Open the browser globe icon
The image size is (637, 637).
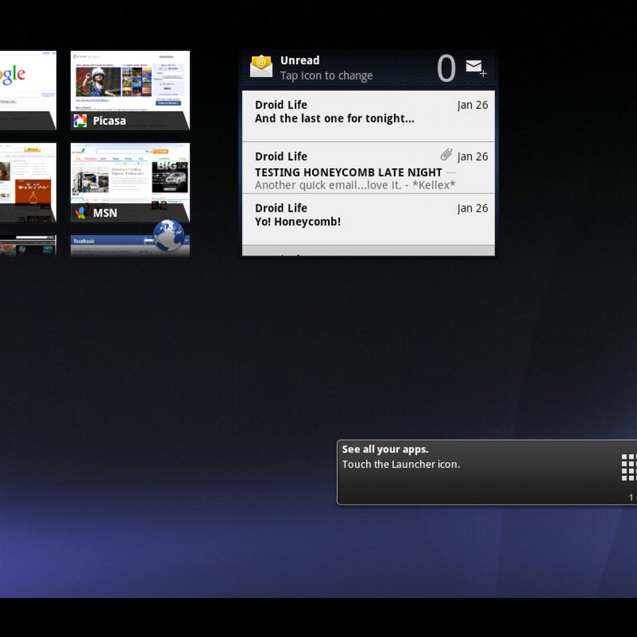coord(169,235)
